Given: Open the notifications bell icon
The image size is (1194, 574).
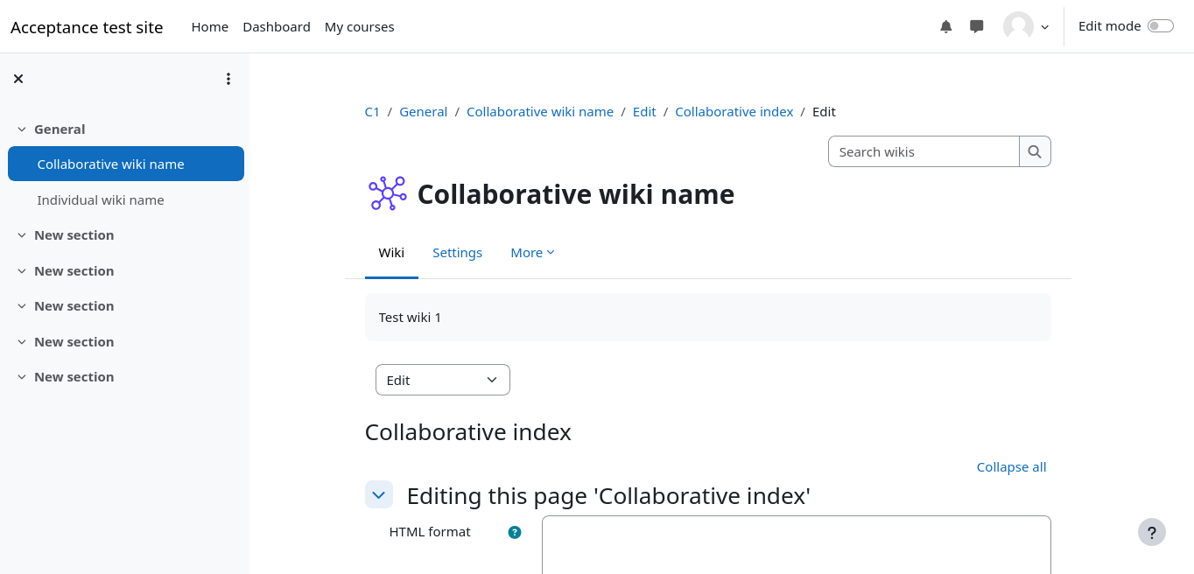Looking at the screenshot, I should (945, 26).
